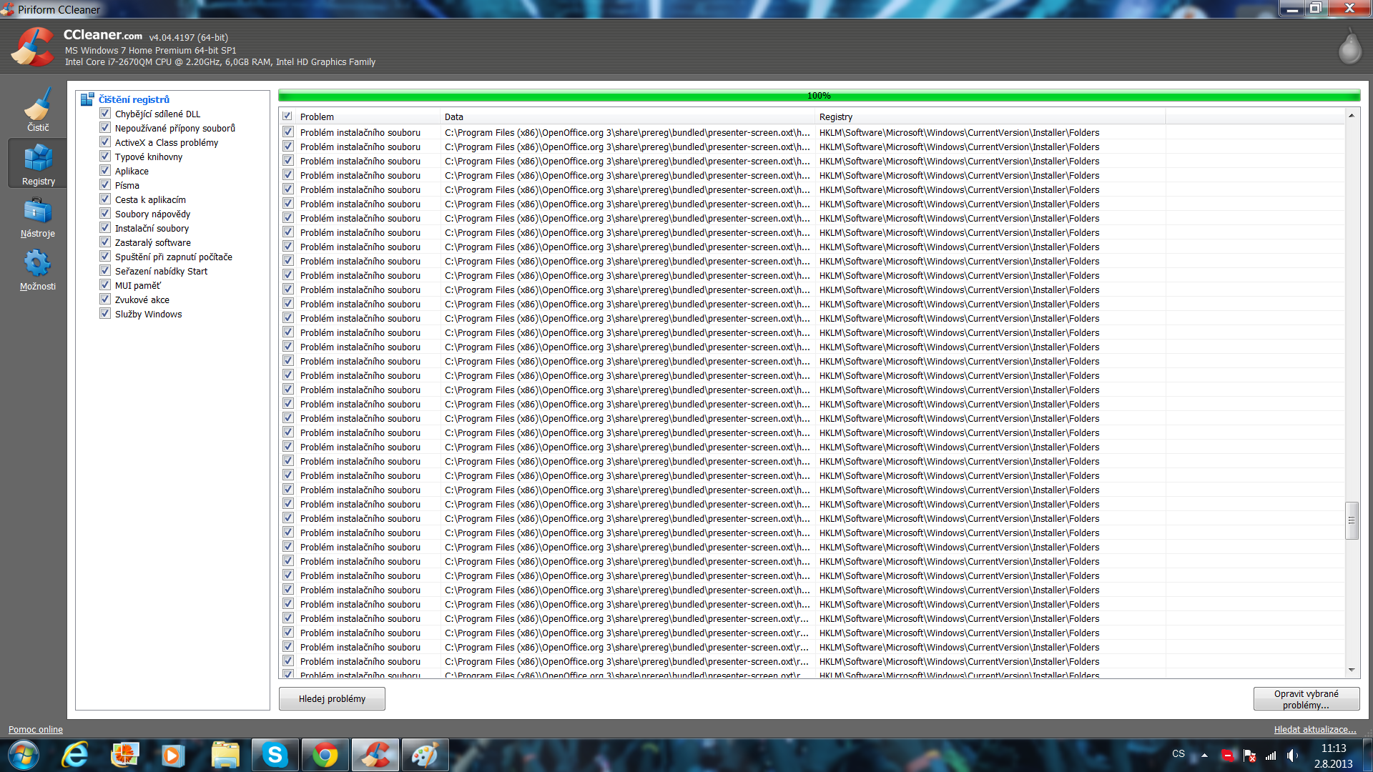This screenshot has width=1373, height=772.
Task: Toggle Soubory nápovědy checkbox
Action: tap(105, 214)
